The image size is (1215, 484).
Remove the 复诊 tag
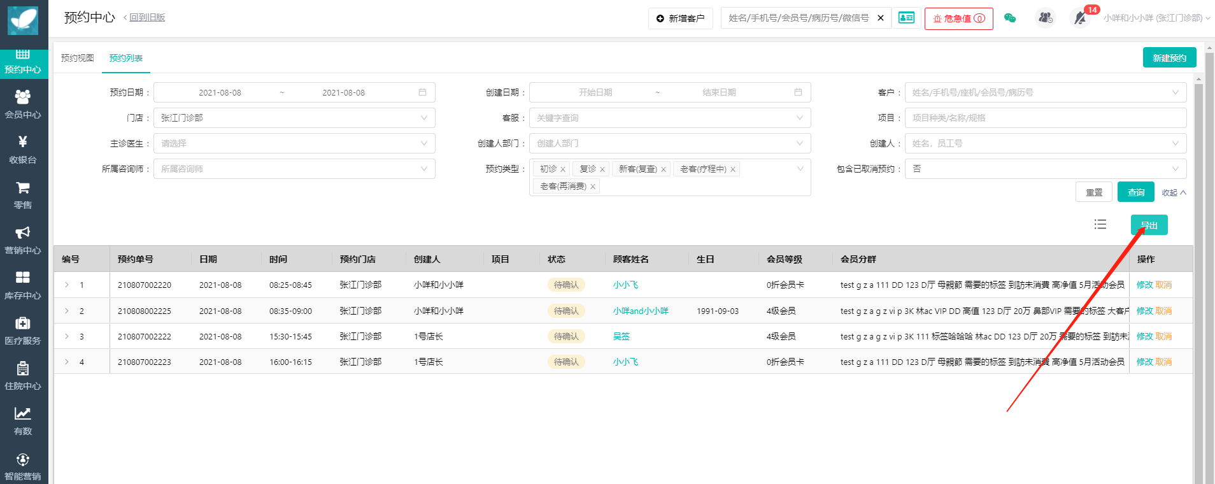click(x=602, y=169)
